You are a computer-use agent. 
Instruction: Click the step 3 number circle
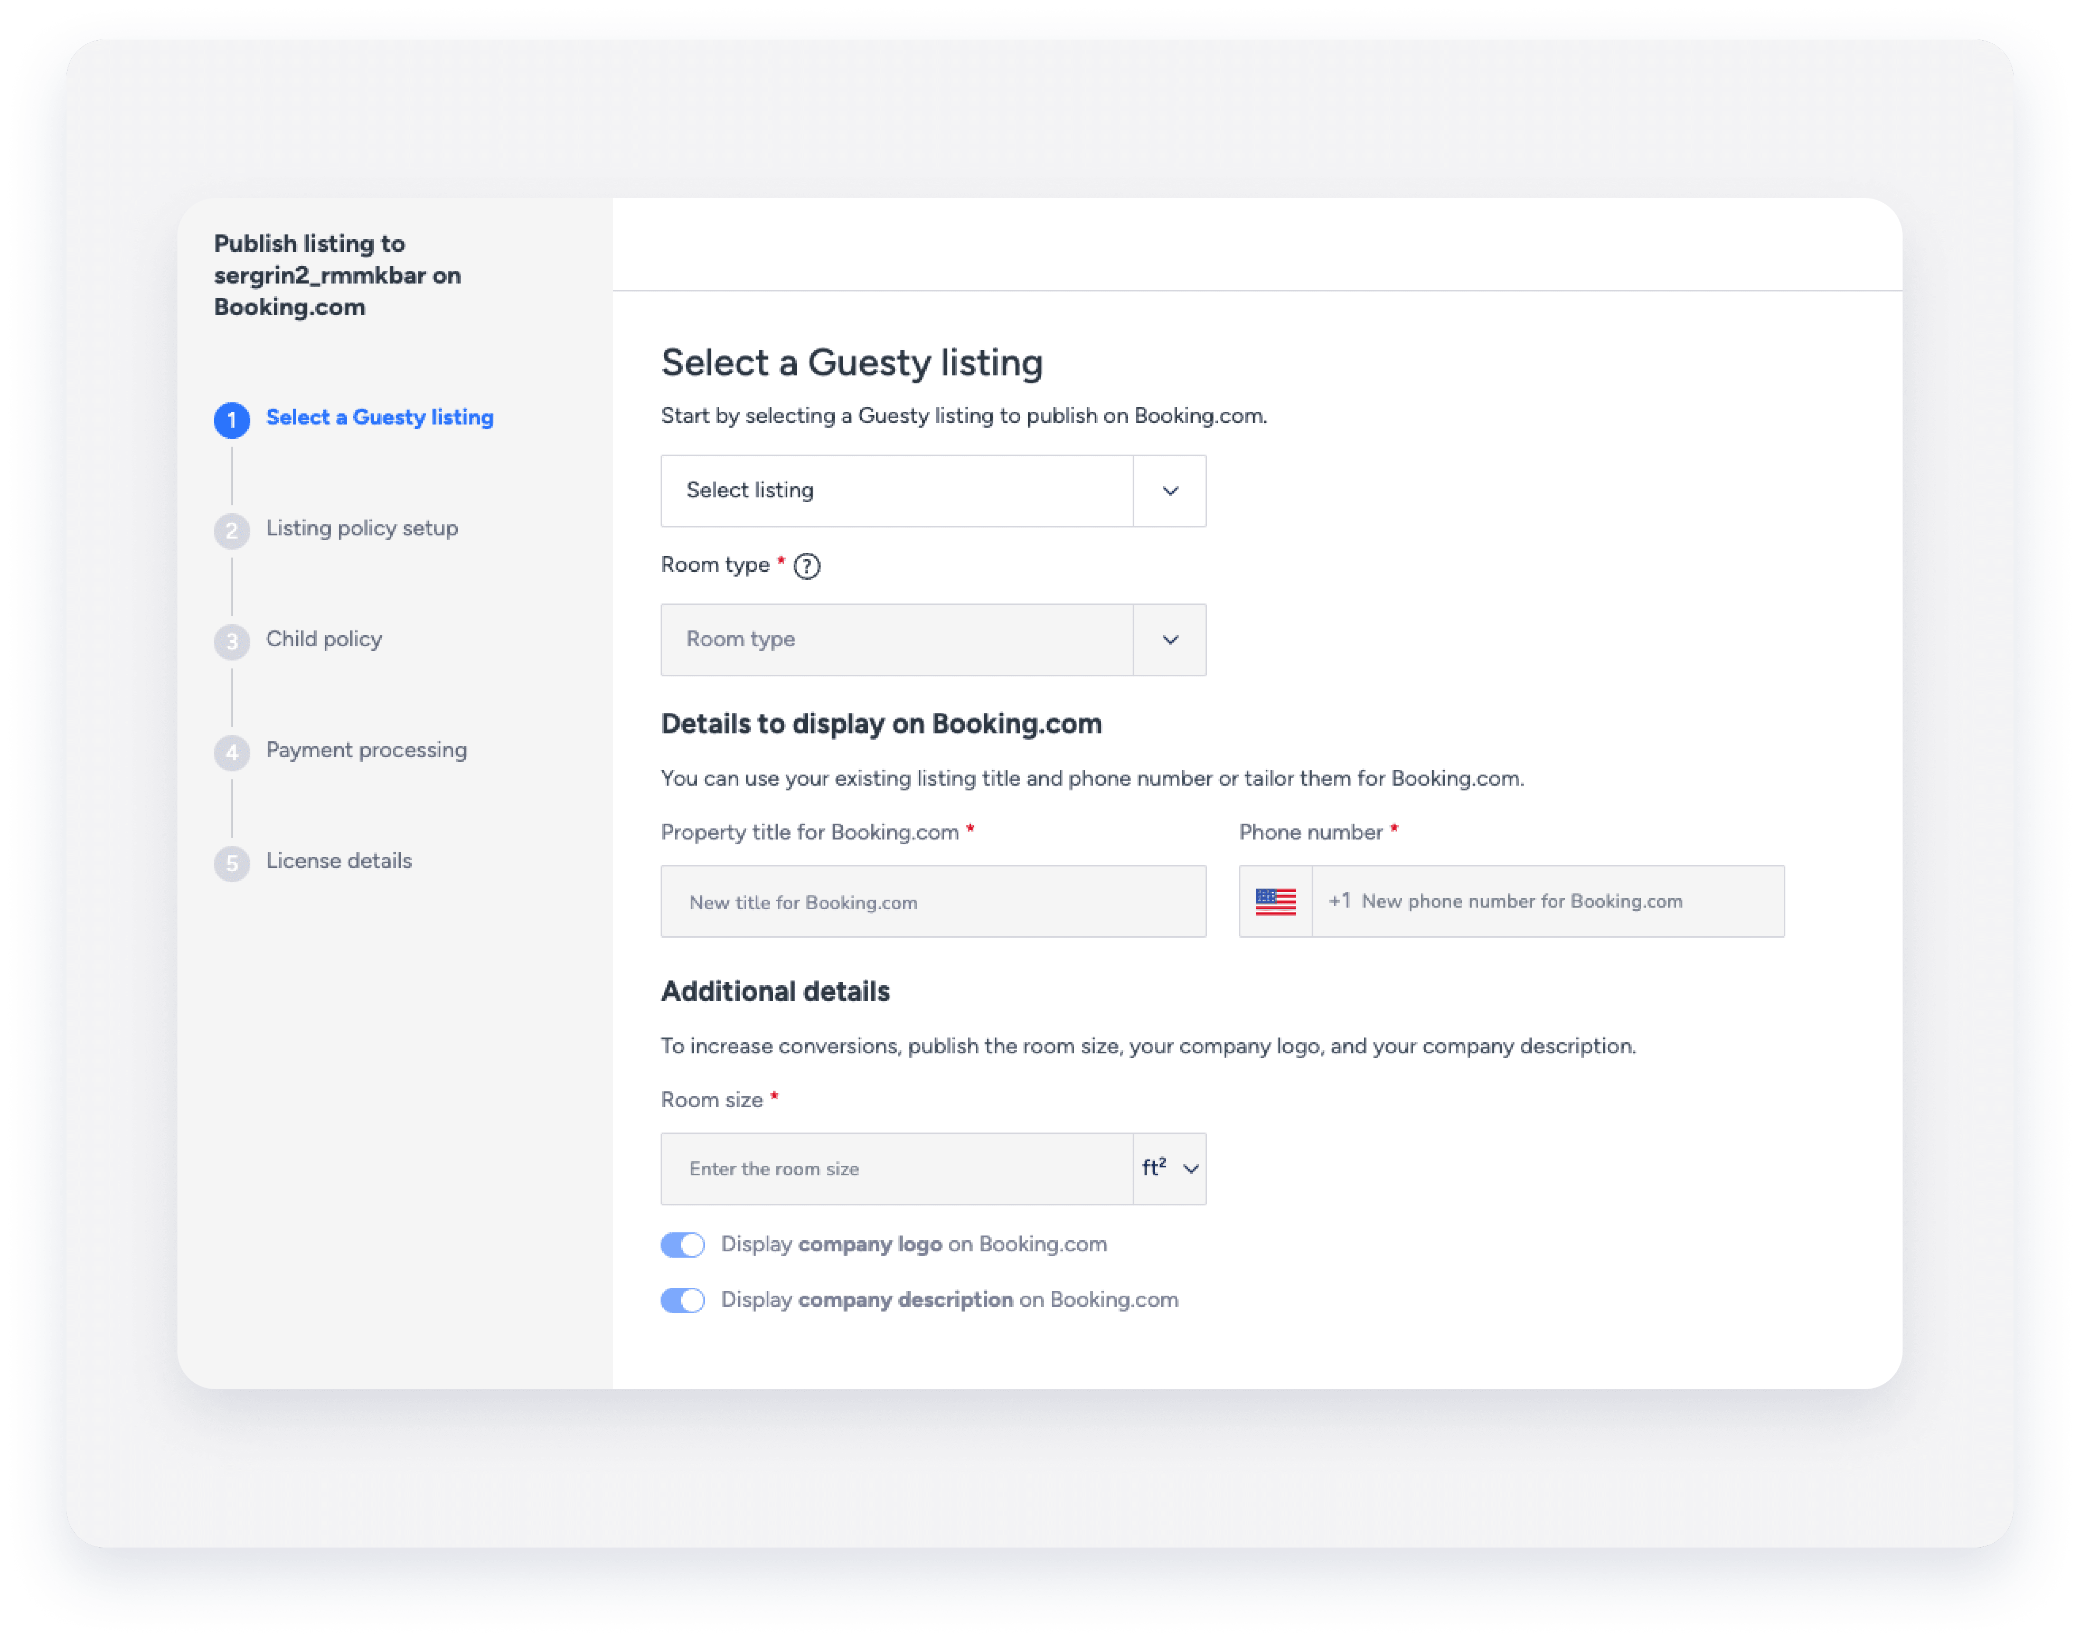click(231, 641)
